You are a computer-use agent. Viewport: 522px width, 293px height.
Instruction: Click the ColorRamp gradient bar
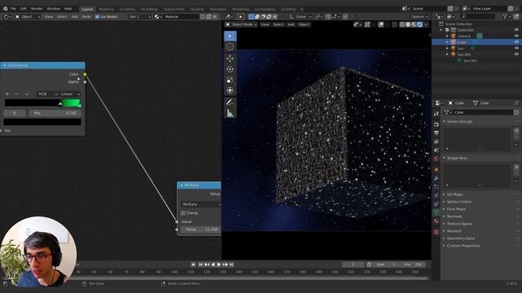(x=42, y=103)
